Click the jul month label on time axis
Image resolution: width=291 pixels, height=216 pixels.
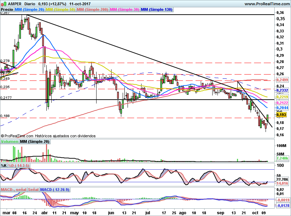click(147, 213)
